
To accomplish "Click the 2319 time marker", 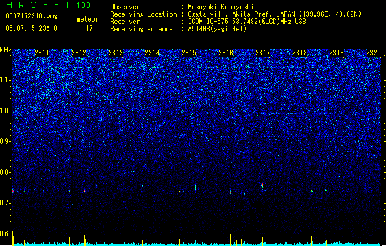I will (337, 53).
